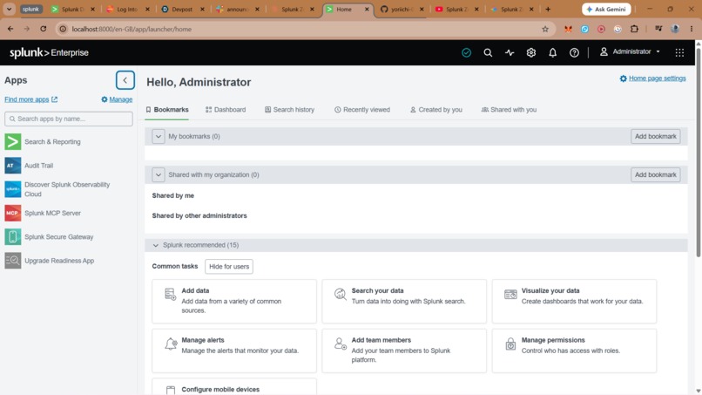Click the green health status check icon

466,52
